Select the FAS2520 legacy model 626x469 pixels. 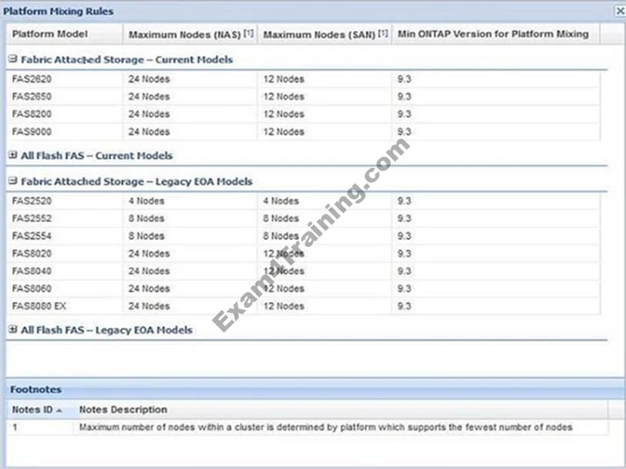32,201
